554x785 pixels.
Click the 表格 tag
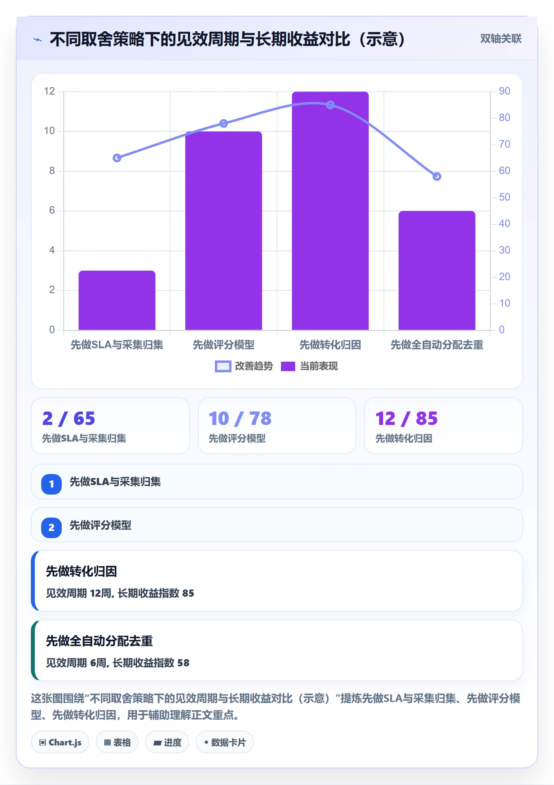[117, 742]
